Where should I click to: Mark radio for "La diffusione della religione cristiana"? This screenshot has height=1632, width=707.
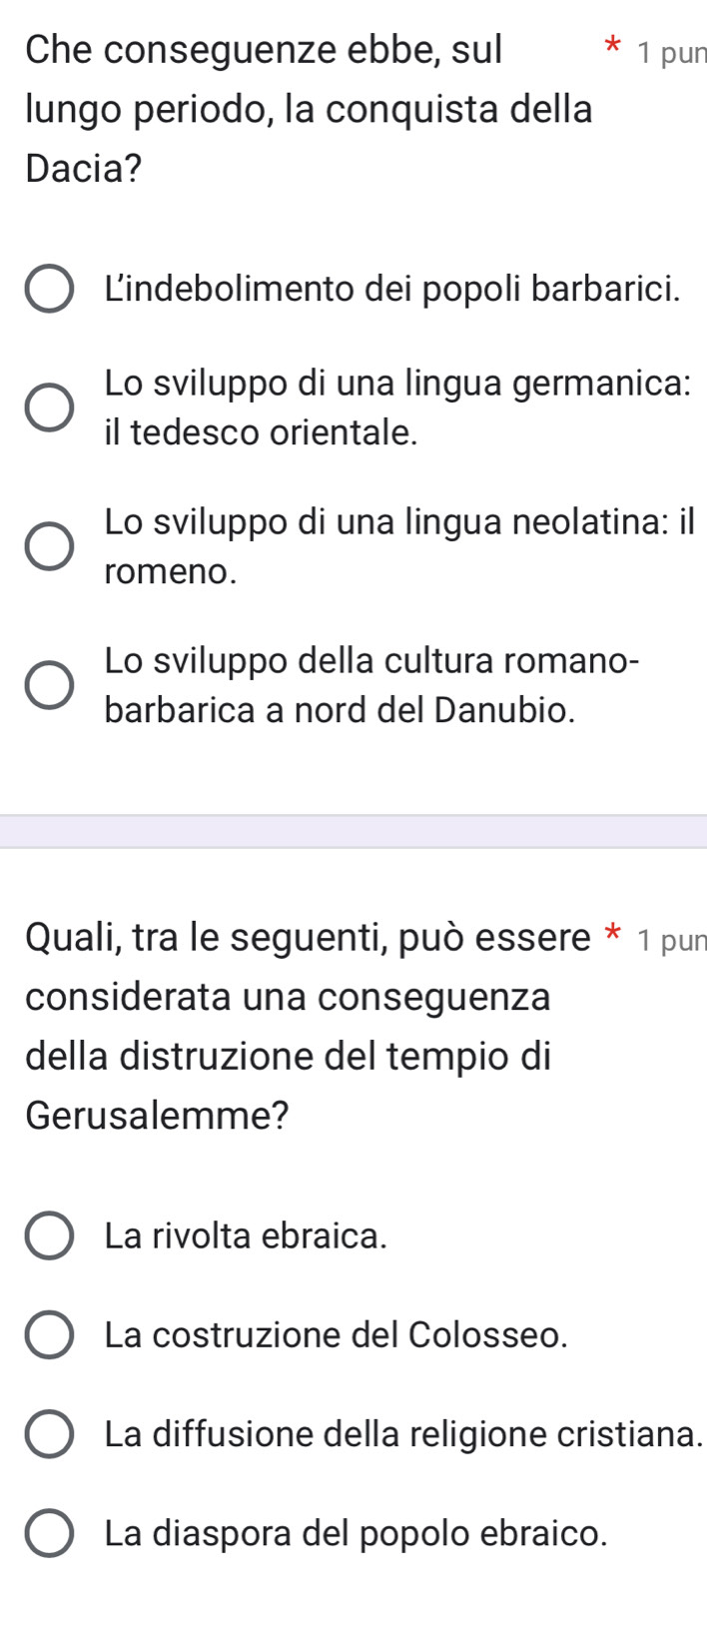pos(49,1434)
